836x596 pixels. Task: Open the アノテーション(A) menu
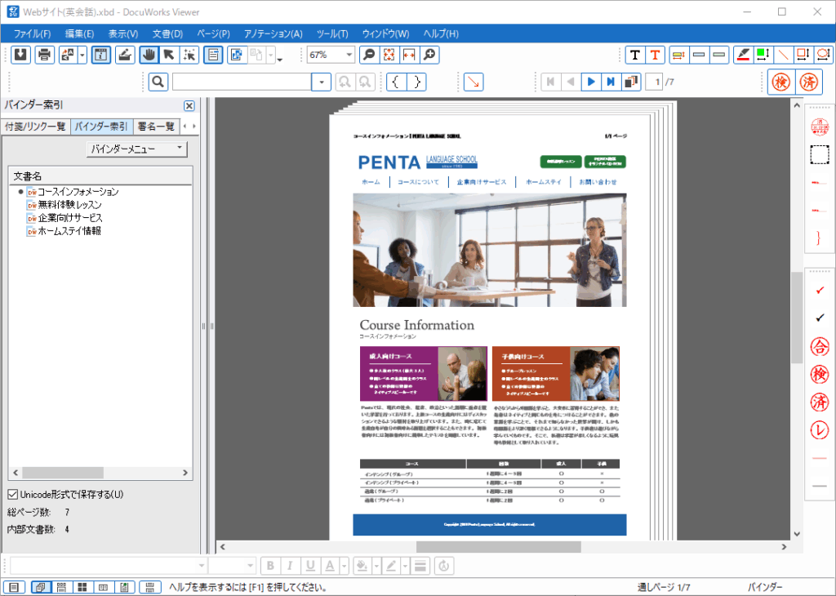click(x=273, y=33)
